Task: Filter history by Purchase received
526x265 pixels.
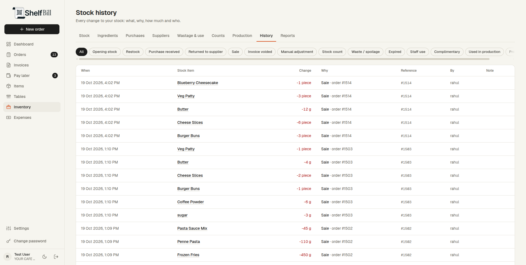Action: coord(164,52)
